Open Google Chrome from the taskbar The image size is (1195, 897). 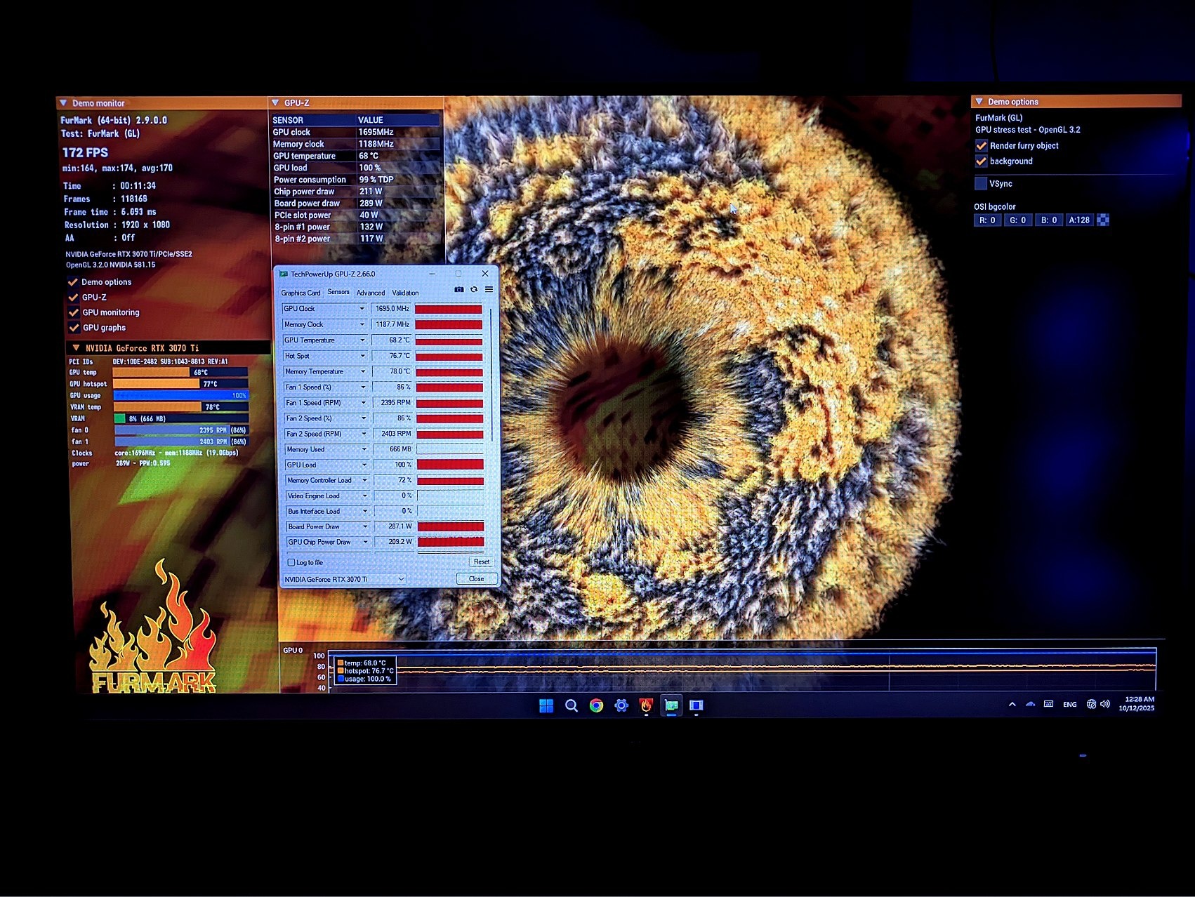(x=596, y=705)
